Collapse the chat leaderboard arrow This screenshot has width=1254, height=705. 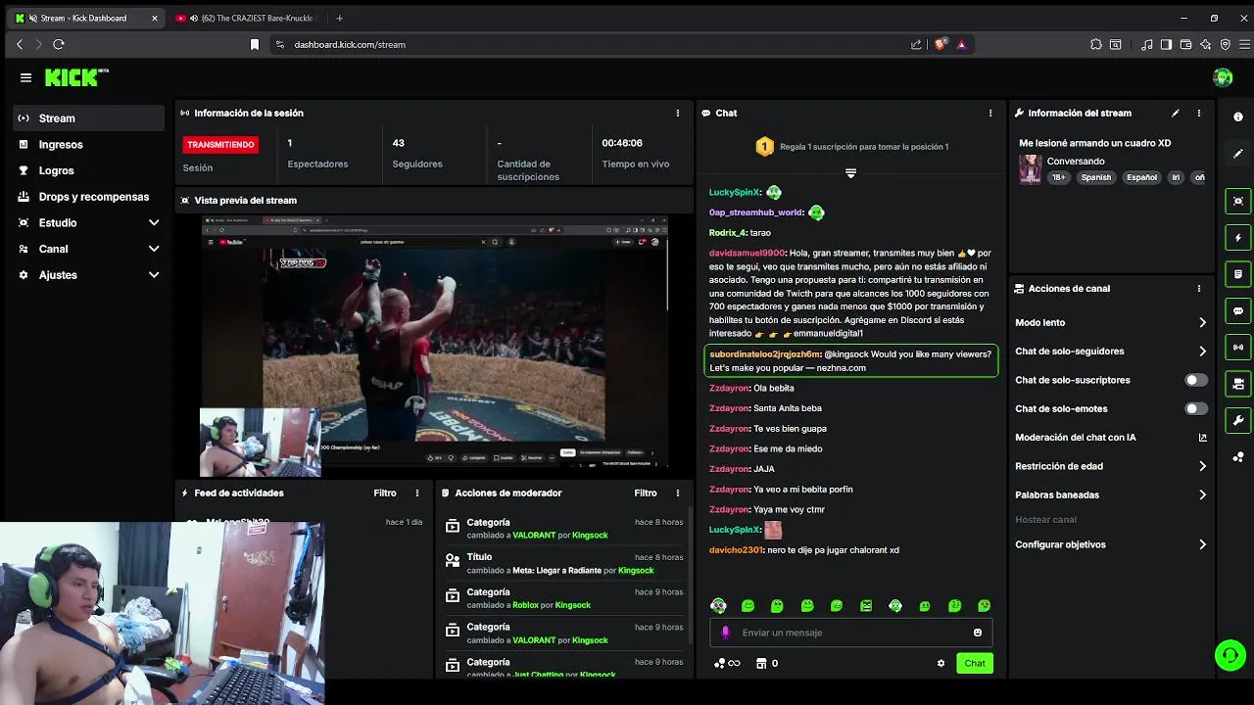coord(850,173)
